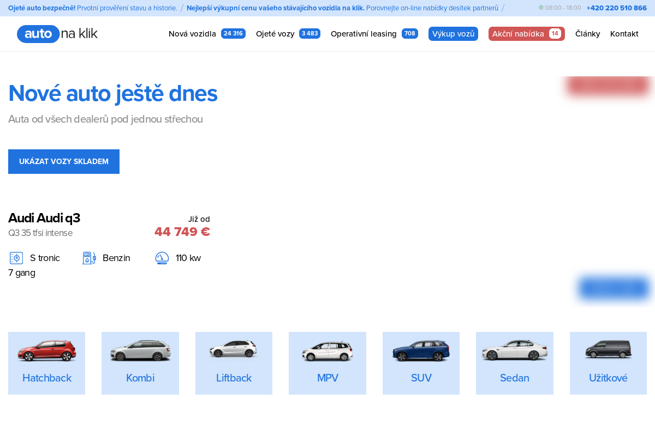The height and width of the screenshot is (436, 655).
Task: Select the Užitkové vehicle category
Action: pyautogui.click(x=608, y=363)
